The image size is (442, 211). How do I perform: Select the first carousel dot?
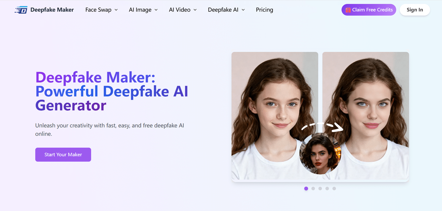pos(306,189)
